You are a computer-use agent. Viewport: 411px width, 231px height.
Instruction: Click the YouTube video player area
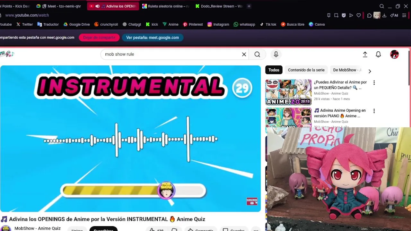(130, 139)
